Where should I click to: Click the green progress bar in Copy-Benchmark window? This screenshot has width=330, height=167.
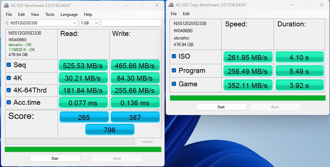point(247,98)
